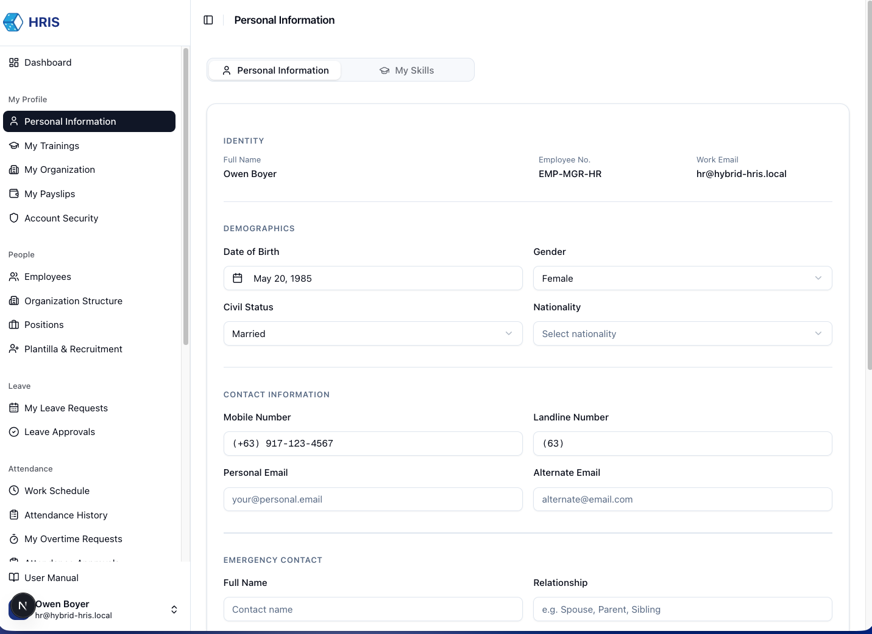Click the Dashboard grid icon
The height and width of the screenshot is (634, 872).
(14, 63)
